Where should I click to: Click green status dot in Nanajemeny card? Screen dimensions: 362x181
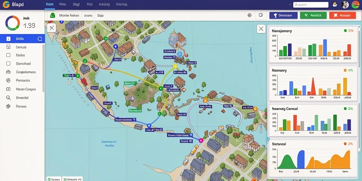pos(345,30)
